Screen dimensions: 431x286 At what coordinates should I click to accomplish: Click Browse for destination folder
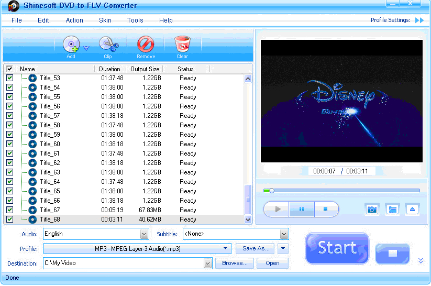[x=235, y=263]
